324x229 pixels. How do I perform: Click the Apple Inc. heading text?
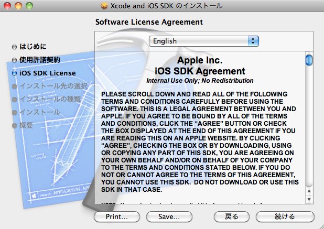click(200, 60)
